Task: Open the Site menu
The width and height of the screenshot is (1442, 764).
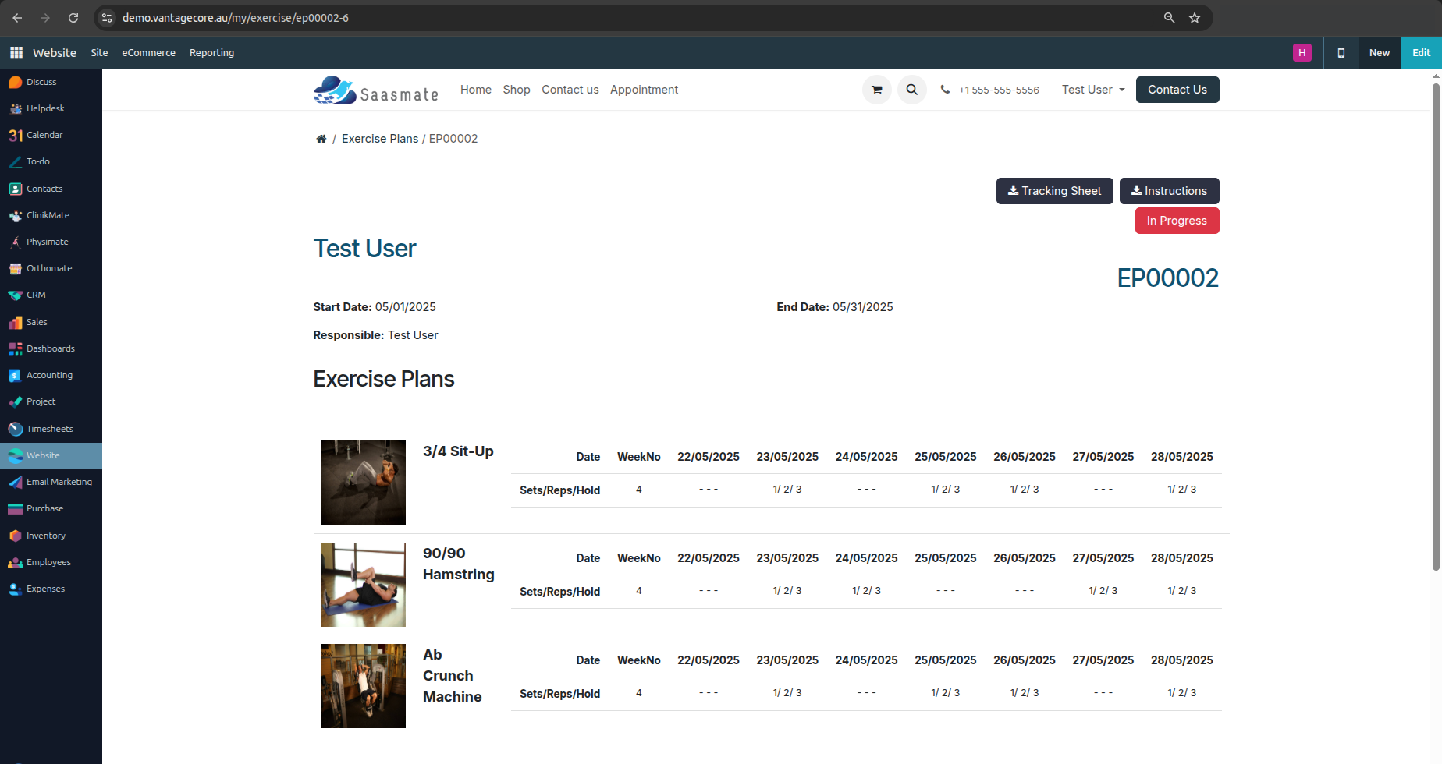Action: (x=99, y=53)
